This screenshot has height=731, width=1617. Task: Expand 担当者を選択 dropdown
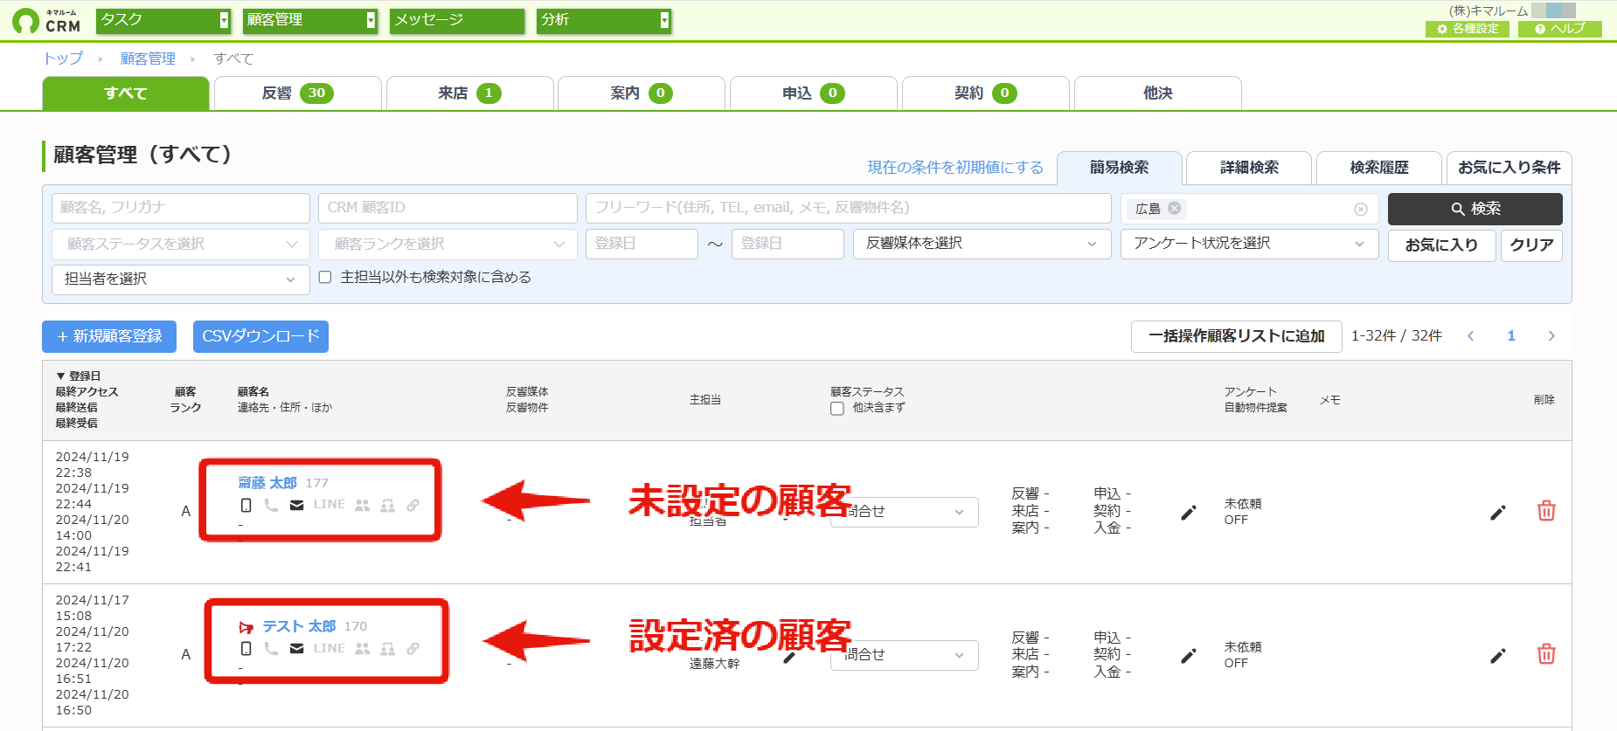tap(181, 279)
